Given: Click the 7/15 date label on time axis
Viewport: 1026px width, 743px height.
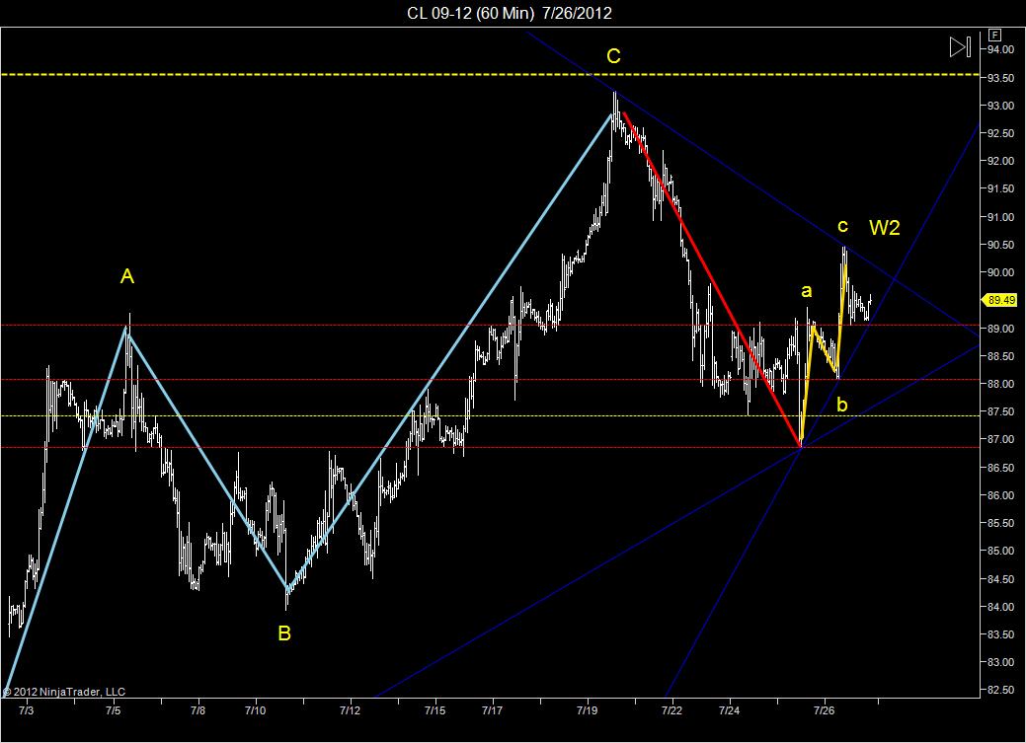Looking at the screenshot, I should [x=435, y=710].
